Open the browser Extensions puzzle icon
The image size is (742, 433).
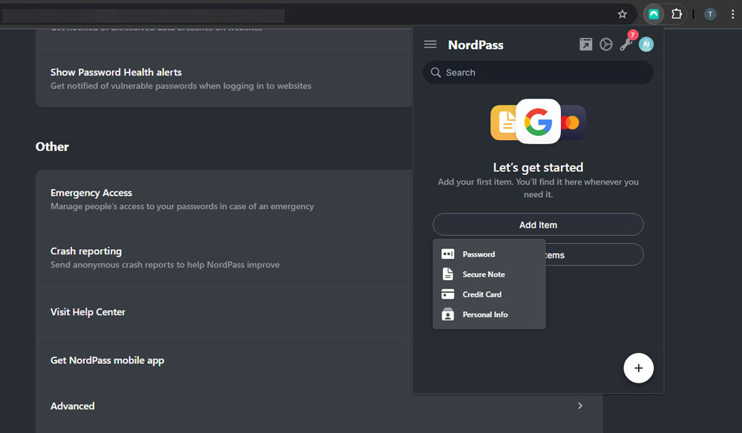pyautogui.click(x=677, y=14)
